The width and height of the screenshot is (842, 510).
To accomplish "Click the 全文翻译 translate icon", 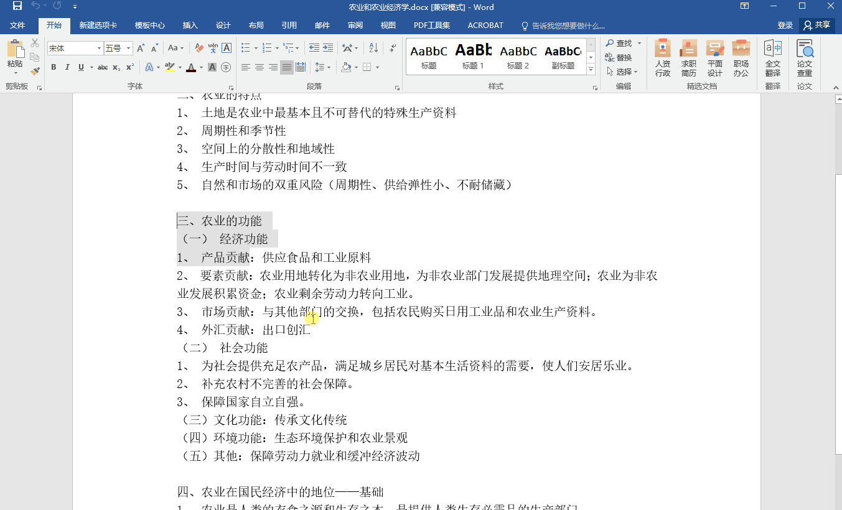I will [773, 58].
